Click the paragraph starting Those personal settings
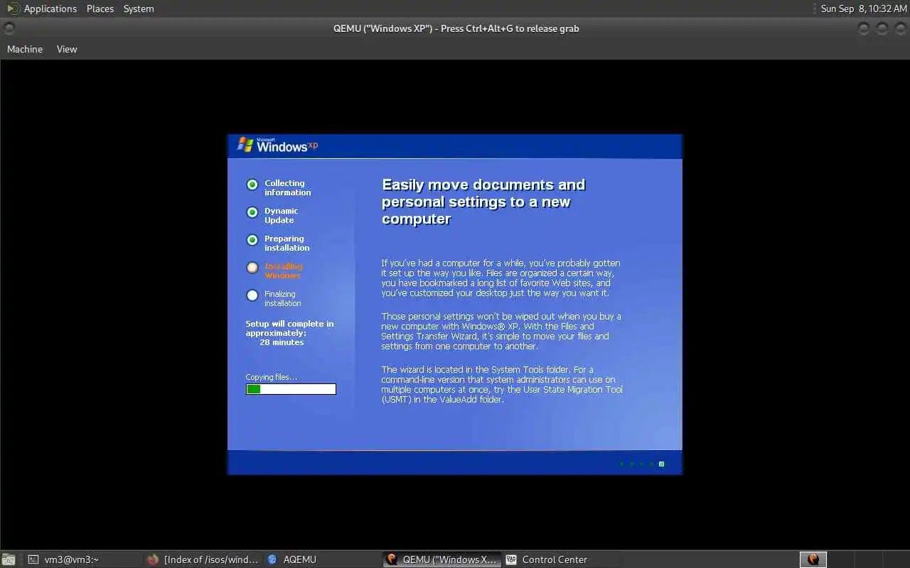Image resolution: width=910 pixels, height=568 pixels. (x=501, y=331)
